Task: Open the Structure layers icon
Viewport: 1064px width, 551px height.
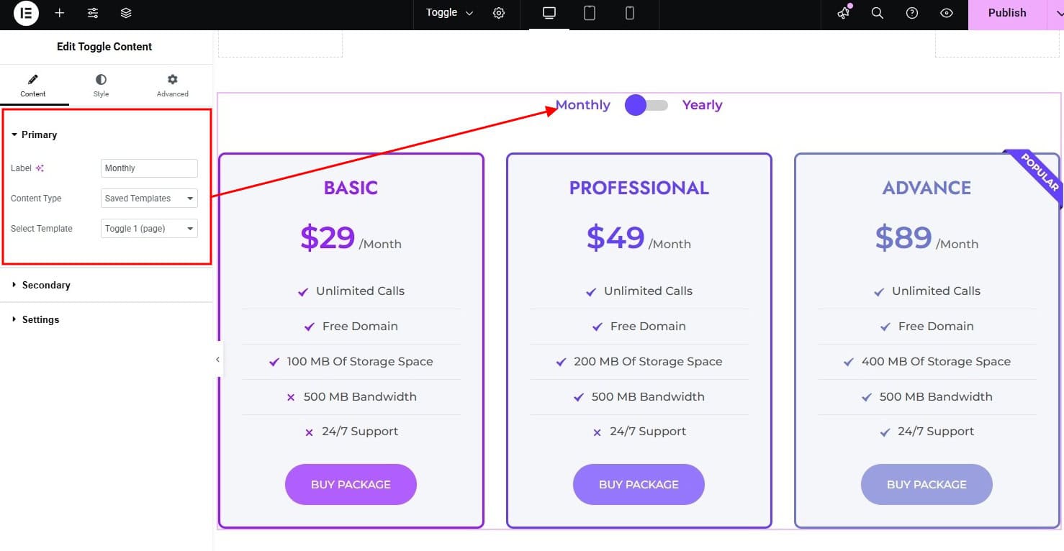Action: 126,13
